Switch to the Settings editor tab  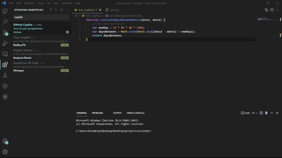pos(112,10)
